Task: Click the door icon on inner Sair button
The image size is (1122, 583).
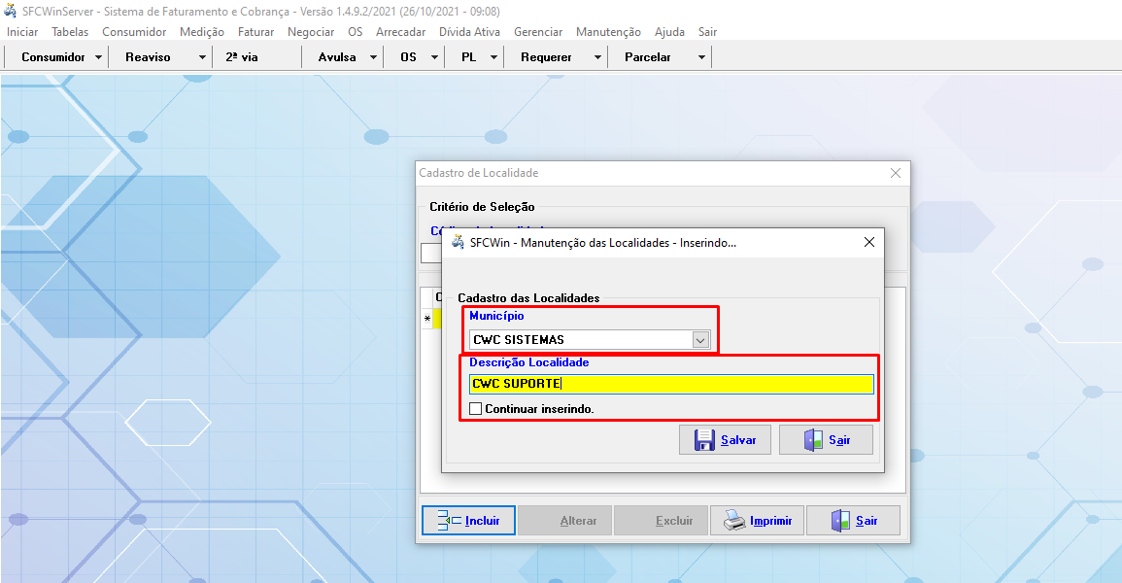Action: pos(813,440)
